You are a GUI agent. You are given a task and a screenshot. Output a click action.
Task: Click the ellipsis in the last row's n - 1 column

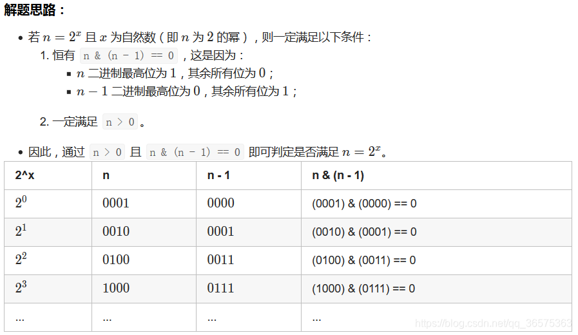click(211, 319)
